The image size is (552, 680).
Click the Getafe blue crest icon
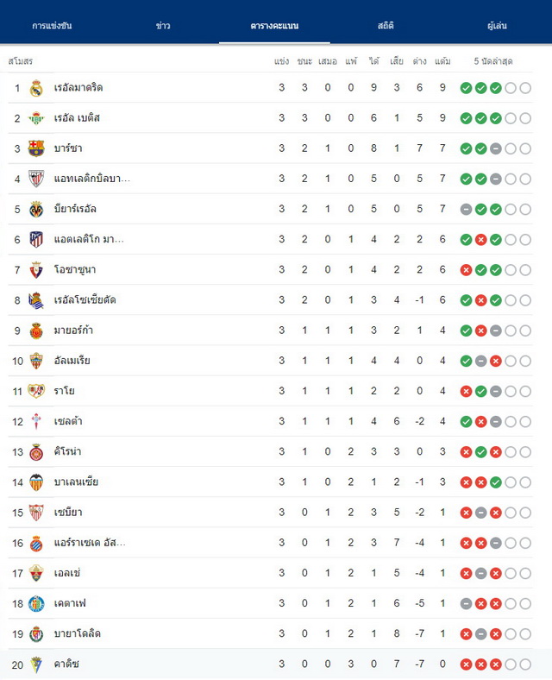[36, 603]
